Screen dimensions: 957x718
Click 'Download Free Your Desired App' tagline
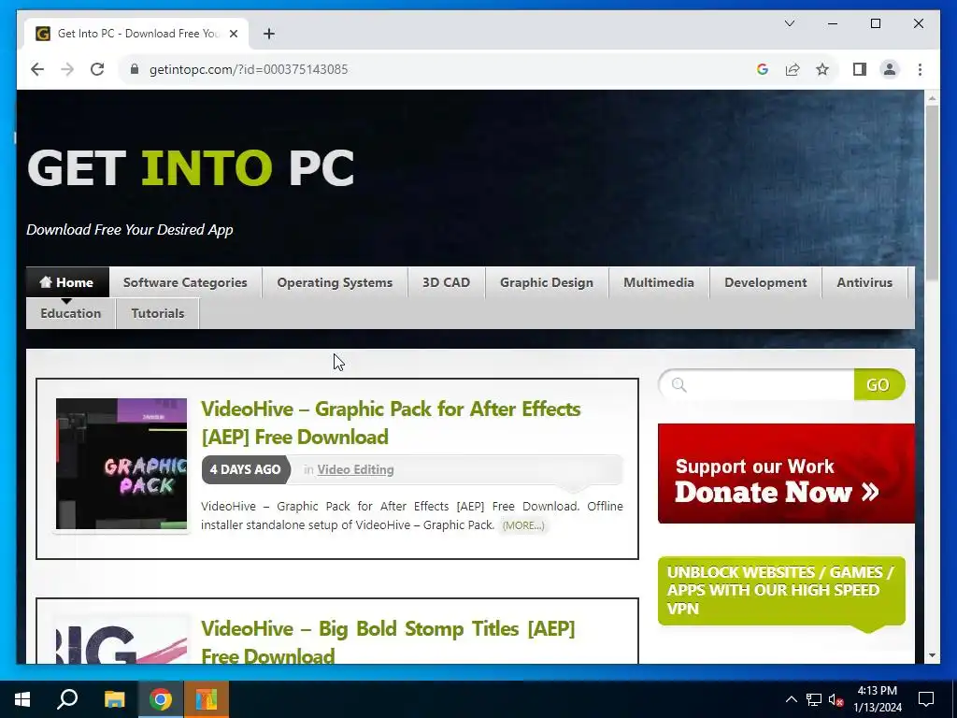129,230
